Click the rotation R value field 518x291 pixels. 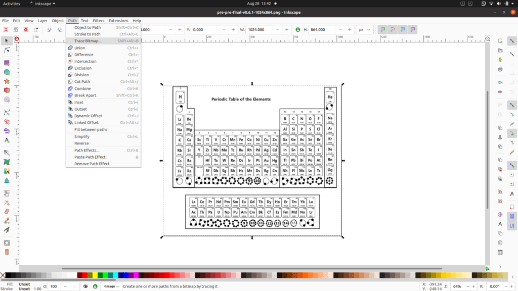(x=495, y=286)
